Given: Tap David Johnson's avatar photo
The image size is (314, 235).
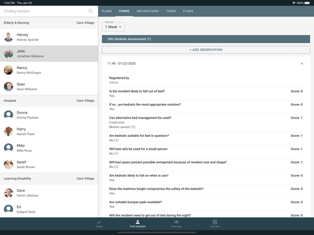Looking at the screenshot, I should (9, 193).
